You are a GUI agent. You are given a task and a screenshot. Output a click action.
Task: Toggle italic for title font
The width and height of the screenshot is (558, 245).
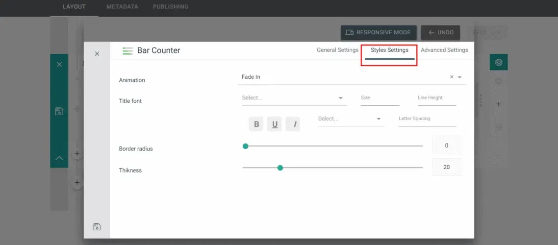[293, 124]
